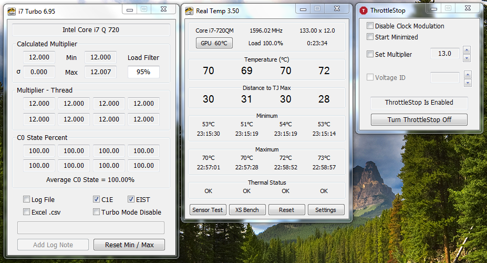Screen dimensions: 487x263
Task: Click the minimum timestamp 23:15:30
Action: point(209,134)
